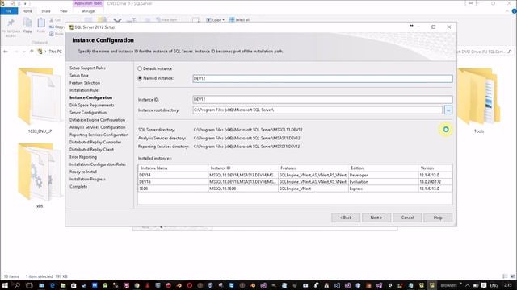The image size is (517, 290).
Task: Click the Edition column header
Action: click(383, 168)
